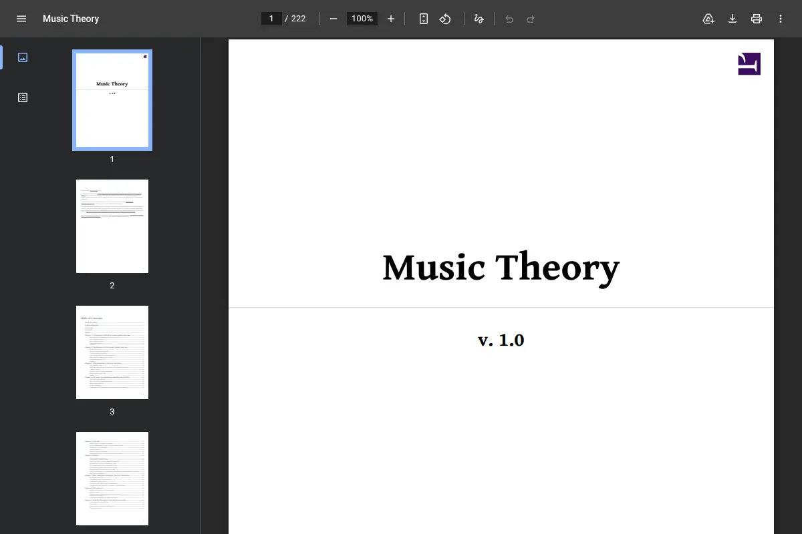Rotate the document counterclockwise

pos(445,19)
